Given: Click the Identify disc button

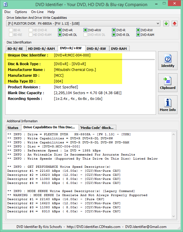Looking at the screenshot, I should [168, 61].
